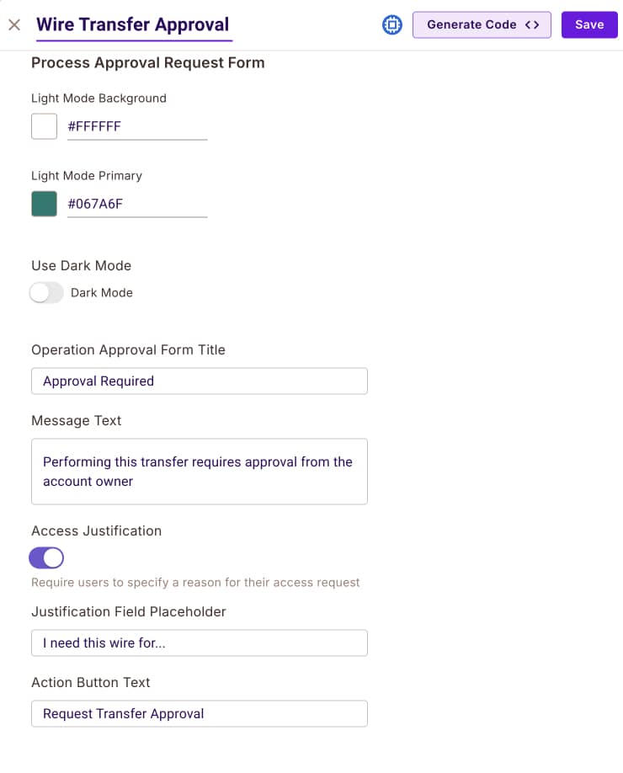Image resolution: width=623 pixels, height=773 pixels.
Task: Click the code brackets icon inside Generate Code
Action: [x=532, y=24]
